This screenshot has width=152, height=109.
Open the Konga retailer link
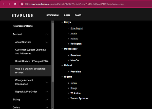(74, 88)
